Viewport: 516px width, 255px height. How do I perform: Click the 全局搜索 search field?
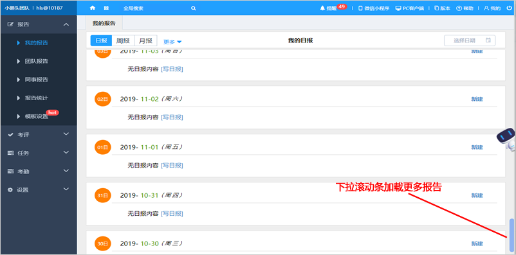click(x=154, y=8)
